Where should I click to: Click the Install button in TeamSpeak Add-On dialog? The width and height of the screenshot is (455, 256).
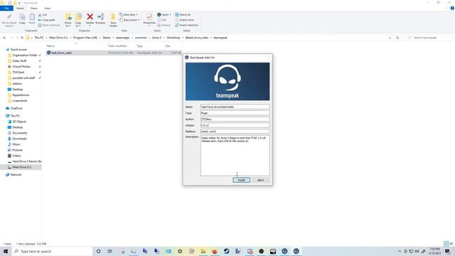[241, 180]
